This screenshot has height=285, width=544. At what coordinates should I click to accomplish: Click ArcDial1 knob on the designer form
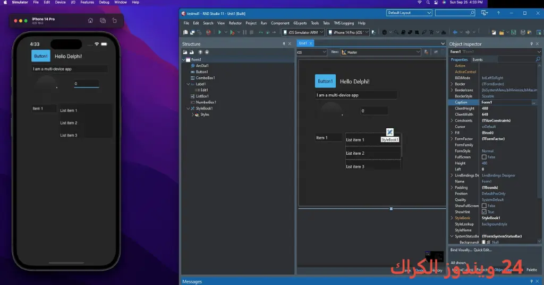pyautogui.click(x=331, y=111)
